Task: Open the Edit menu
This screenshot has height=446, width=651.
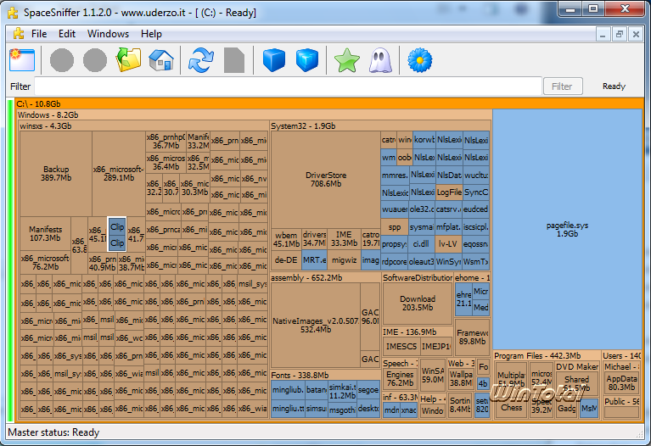Action: pyautogui.click(x=67, y=34)
